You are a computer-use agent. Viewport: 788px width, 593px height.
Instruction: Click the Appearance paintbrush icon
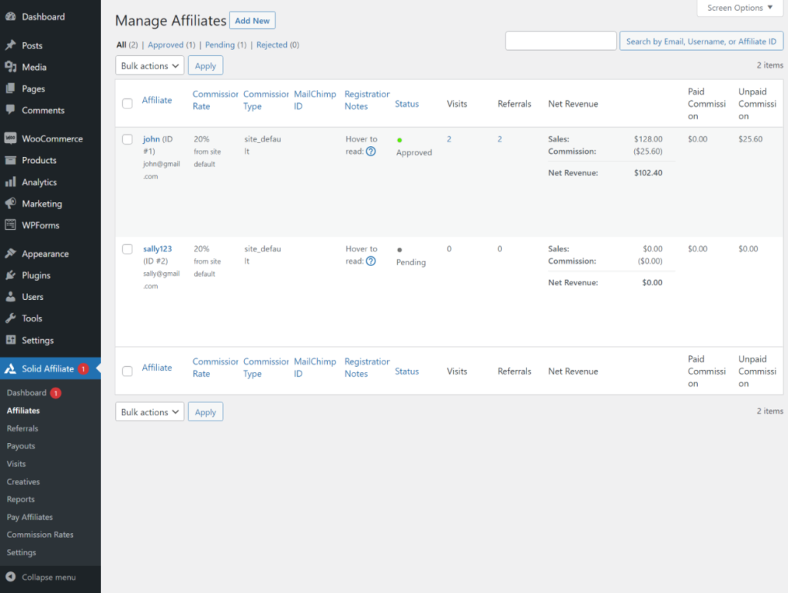click(x=11, y=253)
